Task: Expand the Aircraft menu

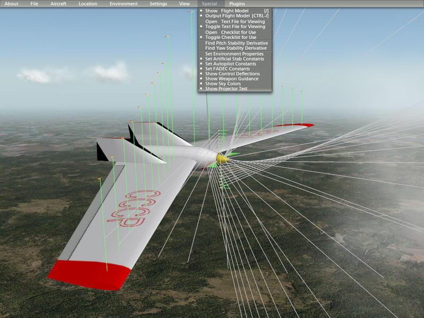Action: click(x=58, y=4)
